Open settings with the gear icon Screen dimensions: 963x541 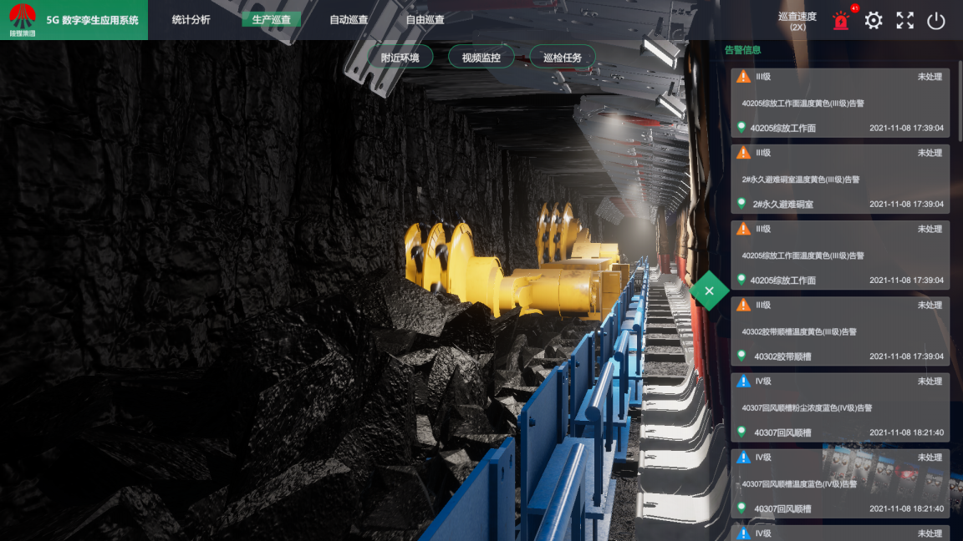874,21
